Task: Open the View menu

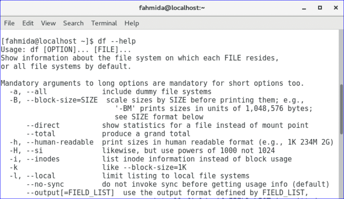Action: [x=48, y=23]
